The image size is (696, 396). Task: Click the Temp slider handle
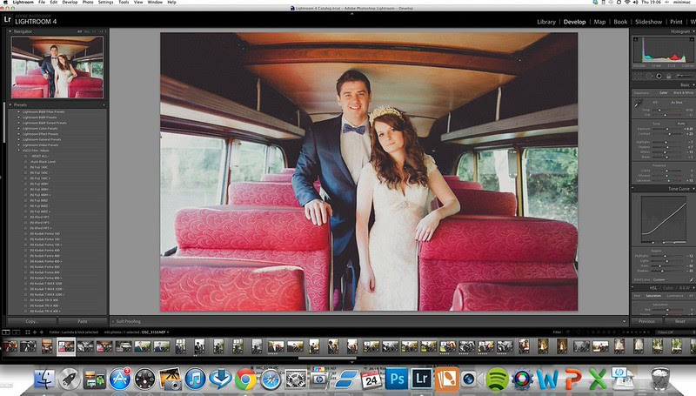660,110
